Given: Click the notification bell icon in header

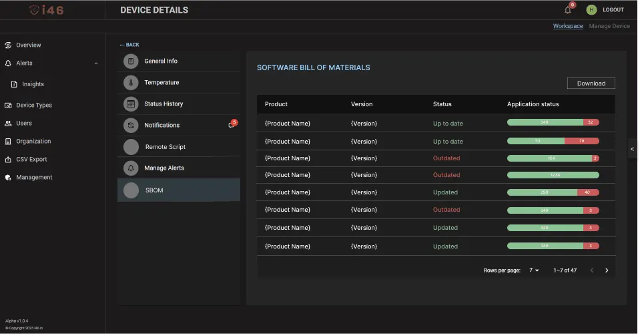Looking at the screenshot, I should (x=568, y=10).
